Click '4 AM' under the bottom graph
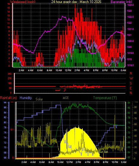 click(x=33, y=162)
